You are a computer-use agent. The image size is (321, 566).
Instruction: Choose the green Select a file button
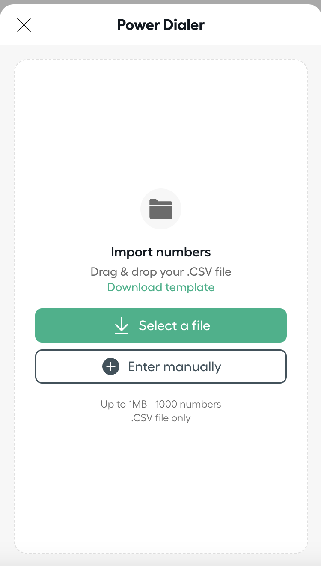pos(161,325)
